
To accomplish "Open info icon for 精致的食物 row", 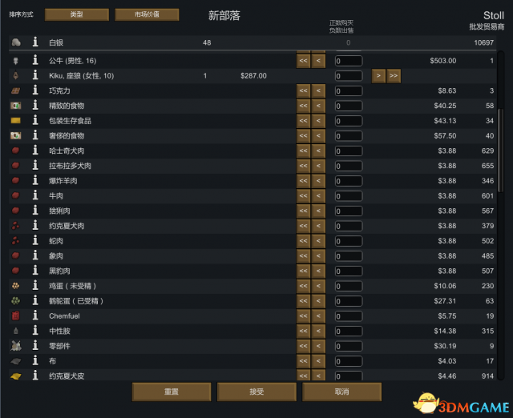I will pyautogui.click(x=35, y=106).
